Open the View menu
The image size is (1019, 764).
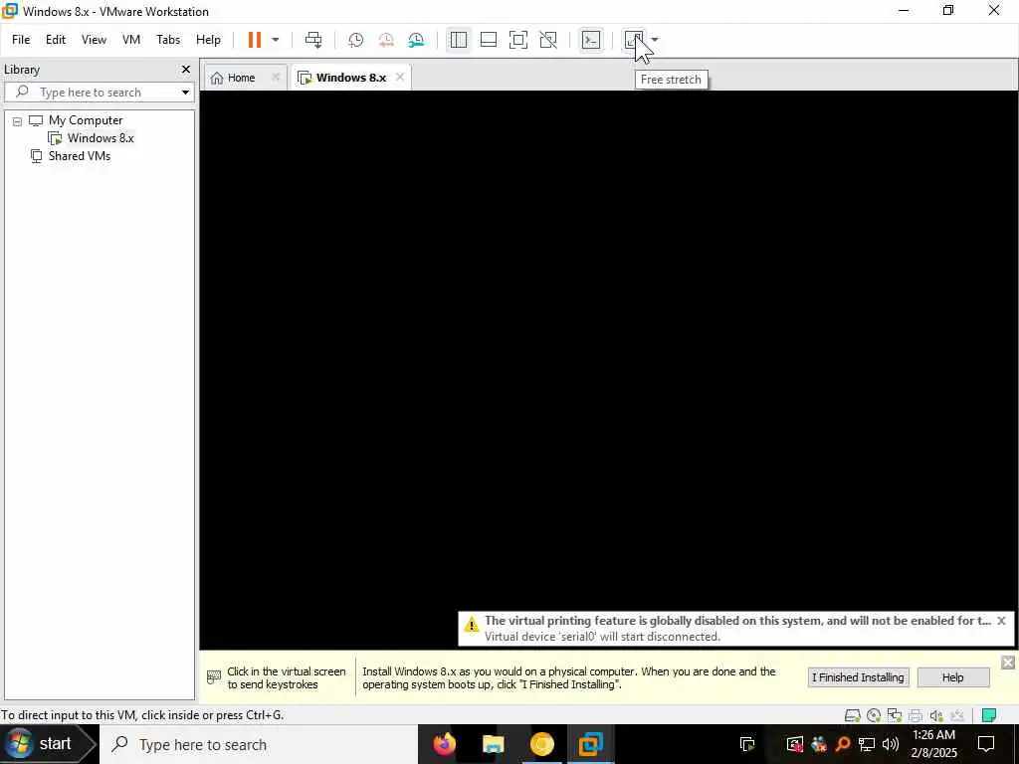coord(94,40)
